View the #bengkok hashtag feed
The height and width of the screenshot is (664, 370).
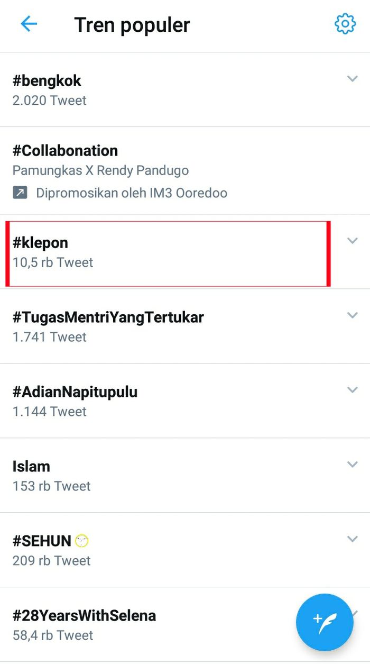47,80
